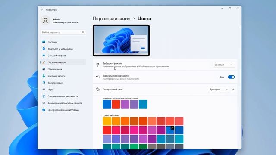Click the desktop preview thumbnail
Screen dimensions: 276x155
(x=121, y=40)
